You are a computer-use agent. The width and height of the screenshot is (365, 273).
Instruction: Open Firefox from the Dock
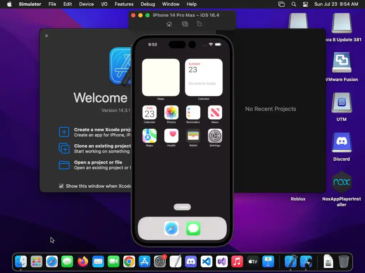[x=83, y=262]
